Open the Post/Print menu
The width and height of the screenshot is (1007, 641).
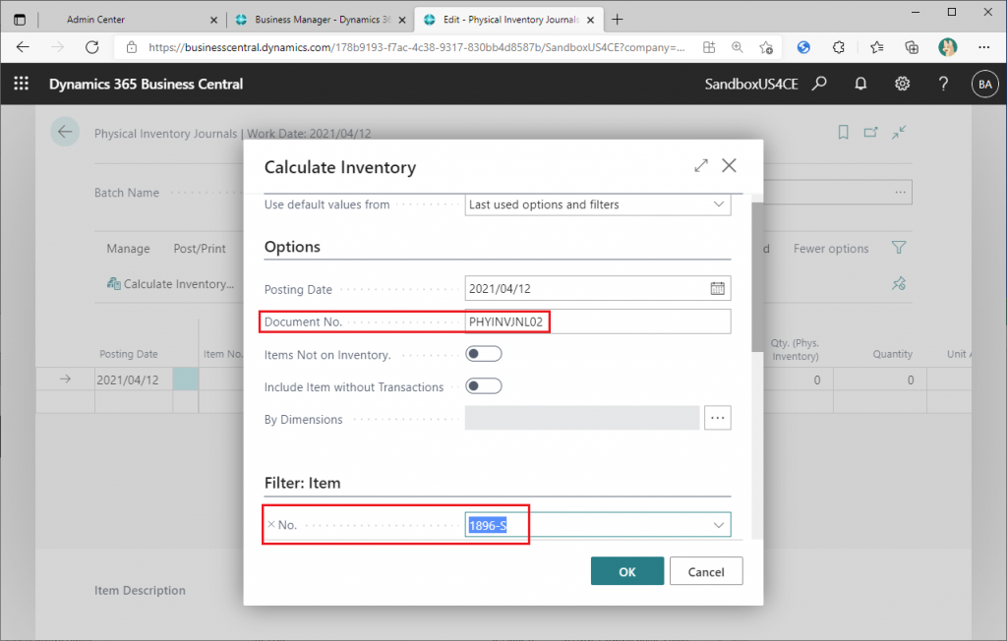tap(199, 249)
